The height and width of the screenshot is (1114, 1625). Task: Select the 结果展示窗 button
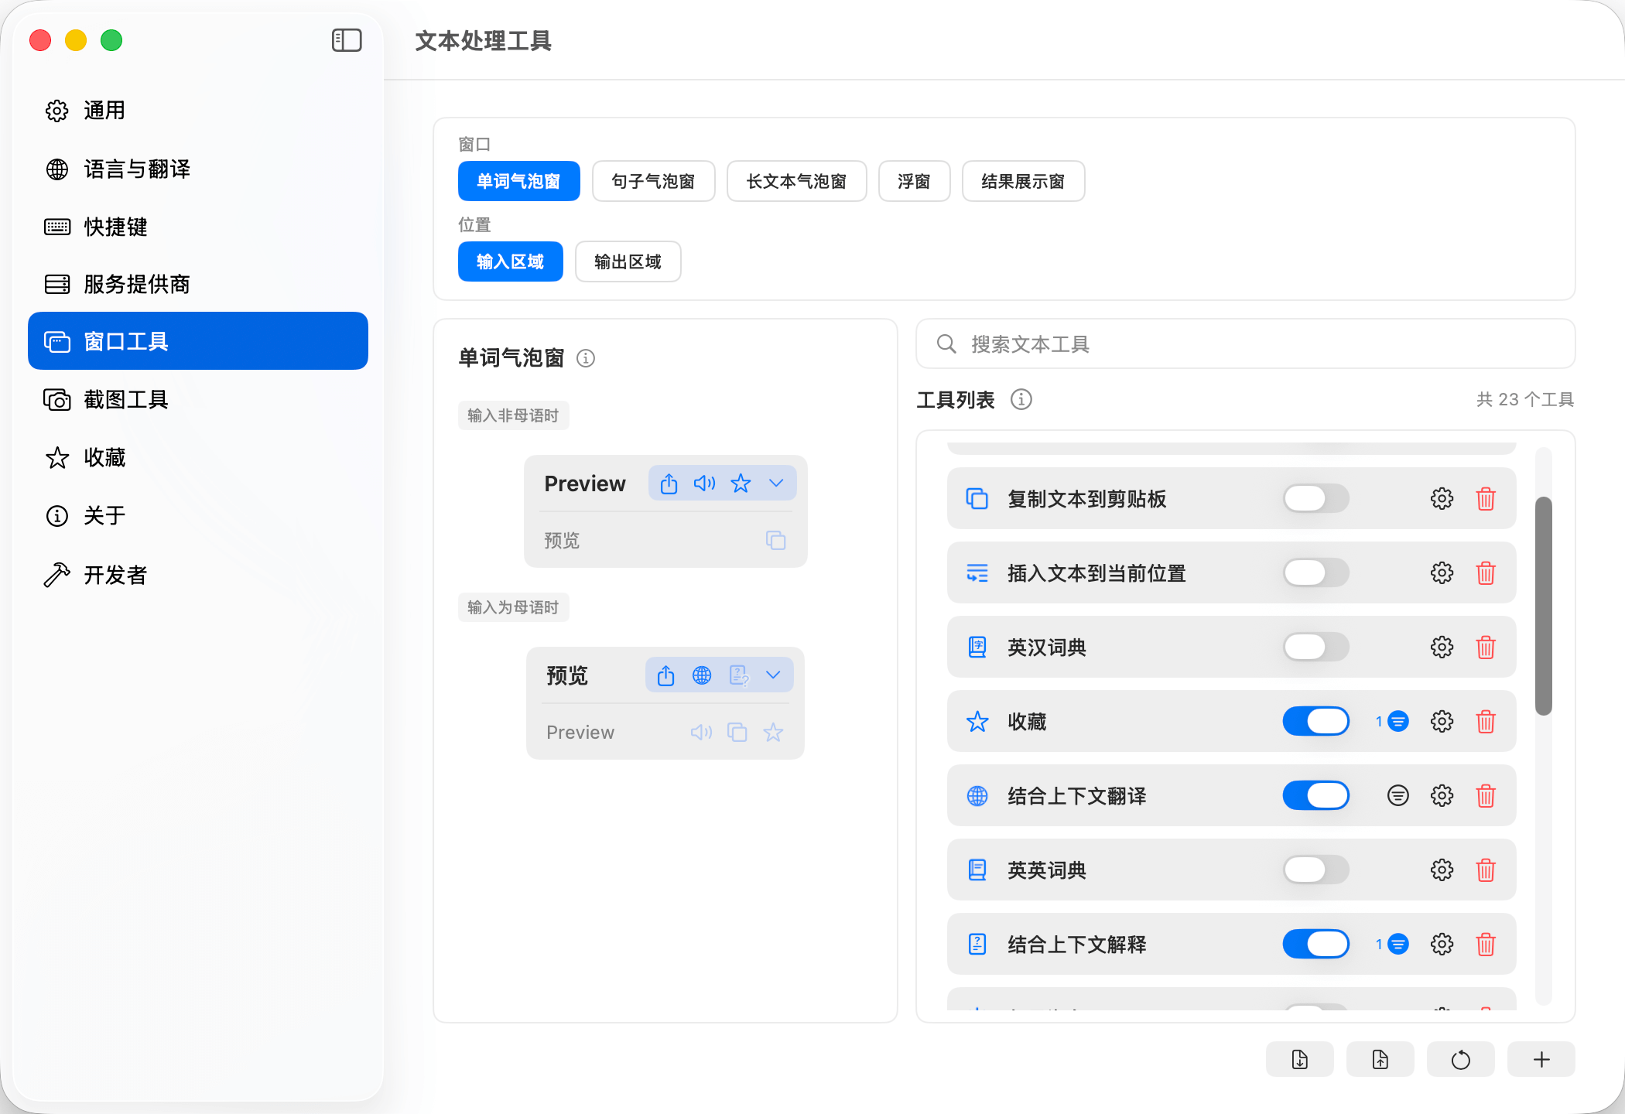(1022, 181)
